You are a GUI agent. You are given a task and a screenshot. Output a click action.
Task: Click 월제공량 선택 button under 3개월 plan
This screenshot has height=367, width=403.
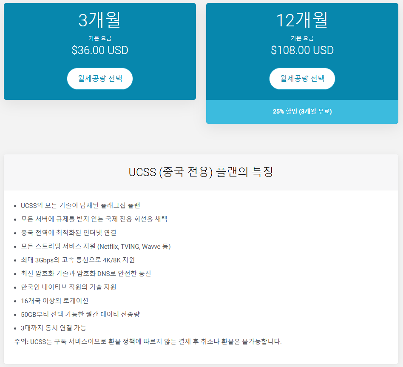tap(100, 79)
